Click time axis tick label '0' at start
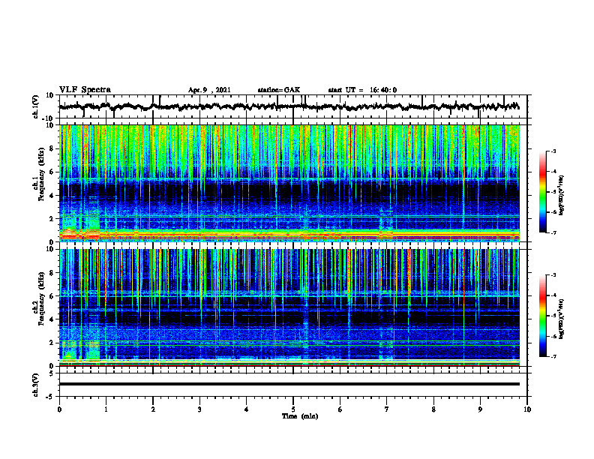 click(59, 409)
